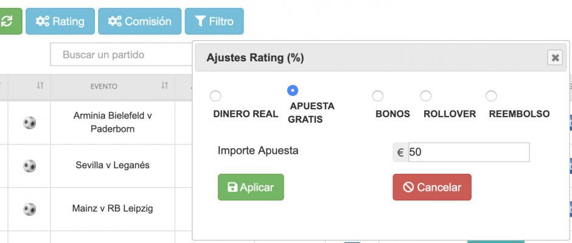Select the ROLLOVER radio option
The width and height of the screenshot is (572, 243).
(426, 96)
